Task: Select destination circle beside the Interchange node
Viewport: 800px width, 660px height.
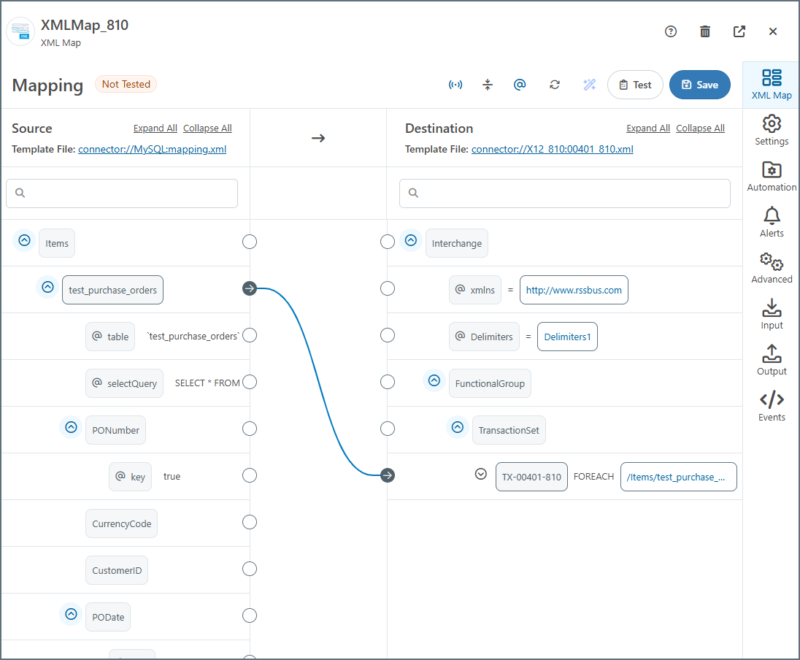Action: (x=388, y=242)
